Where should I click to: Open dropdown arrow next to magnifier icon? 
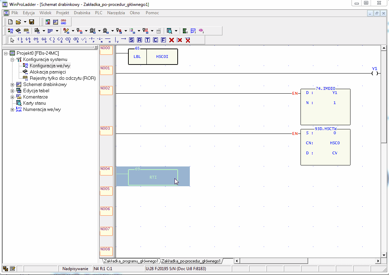click(x=176, y=31)
